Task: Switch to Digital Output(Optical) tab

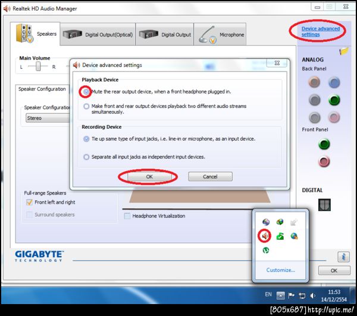Action: click(x=98, y=35)
